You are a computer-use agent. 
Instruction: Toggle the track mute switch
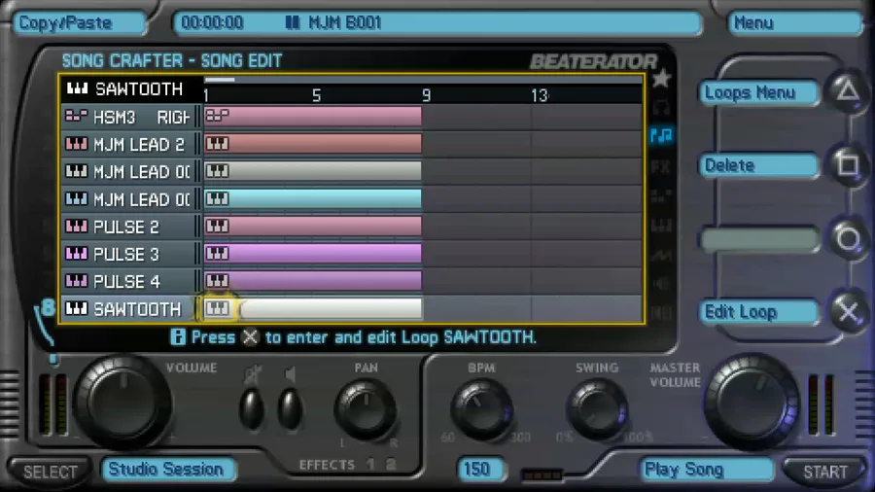[252, 409]
